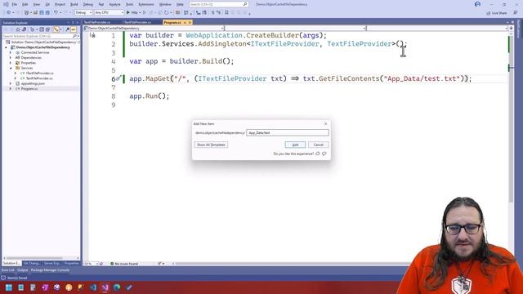Click the Solution Explorer Show All Files icon
Viewport: 523px width, 294px height.
47,29
